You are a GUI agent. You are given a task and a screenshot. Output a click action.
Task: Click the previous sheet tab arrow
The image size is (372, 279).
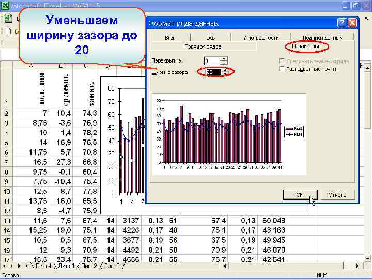pyautogui.click(x=11, y=266)
